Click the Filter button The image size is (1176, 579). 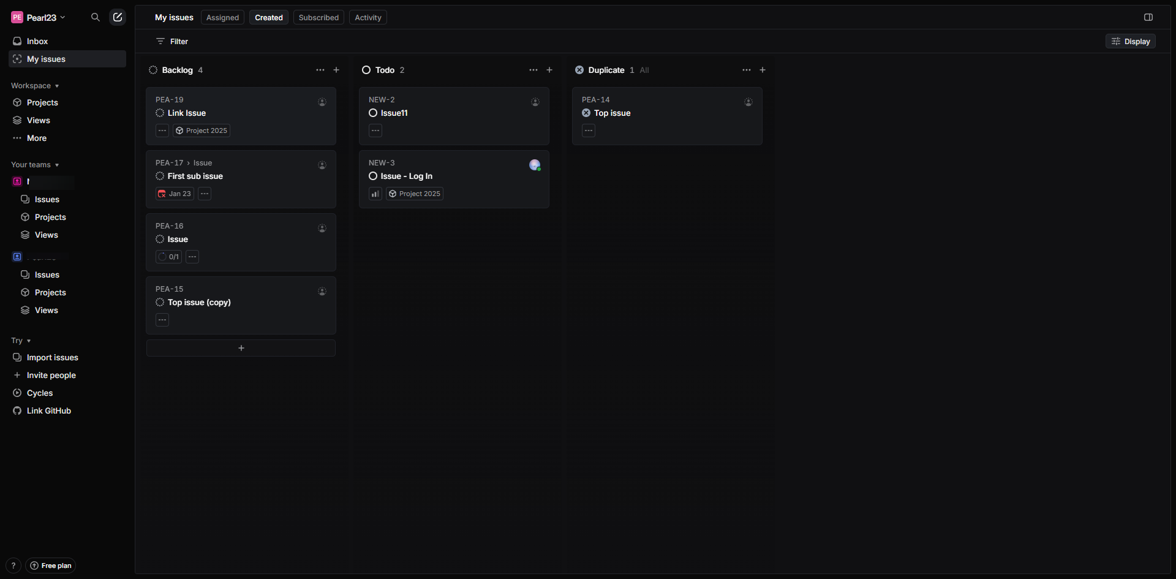(172, 41)
